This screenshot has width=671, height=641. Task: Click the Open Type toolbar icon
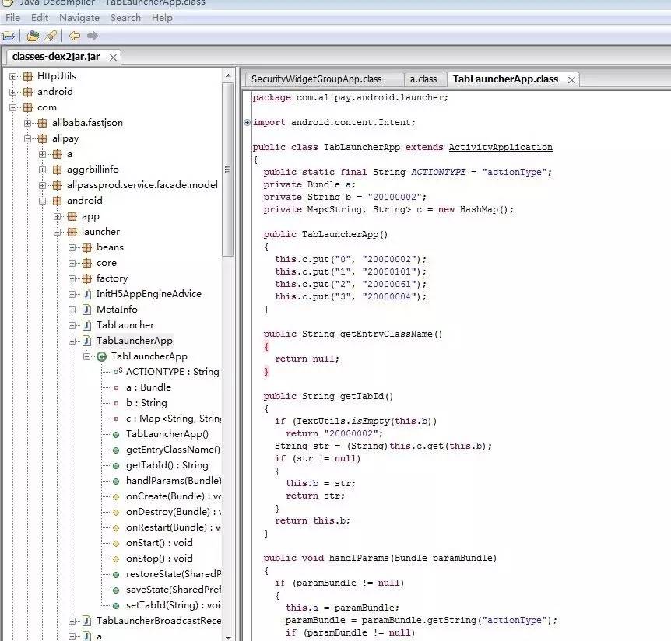[33, 36]
